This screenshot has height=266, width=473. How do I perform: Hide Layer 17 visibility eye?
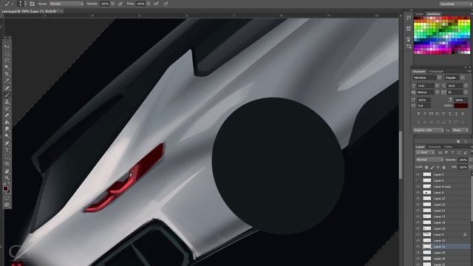pos(418,216)
